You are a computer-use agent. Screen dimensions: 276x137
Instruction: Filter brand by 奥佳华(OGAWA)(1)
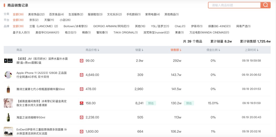(x=47, y=32)
